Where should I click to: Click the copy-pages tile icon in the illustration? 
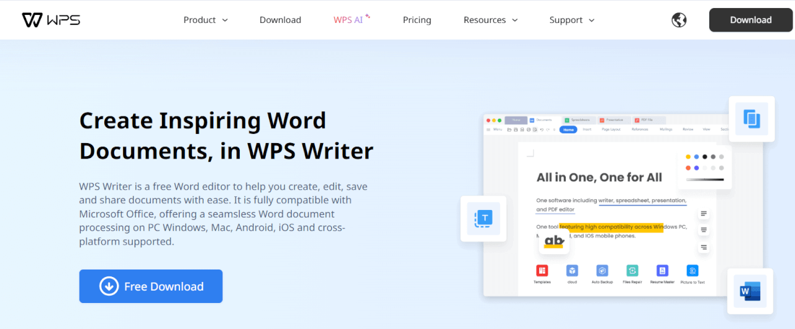click(x=751, y=119)
